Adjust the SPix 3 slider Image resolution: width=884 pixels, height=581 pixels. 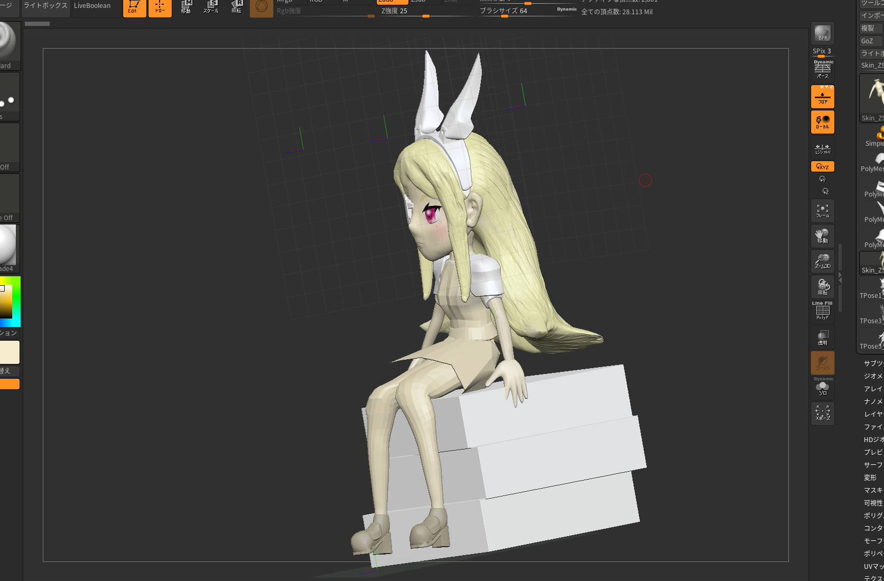click(x=822, y=52)
